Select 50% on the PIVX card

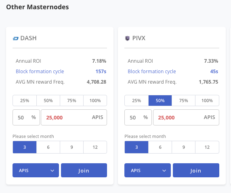pos(160,101)
